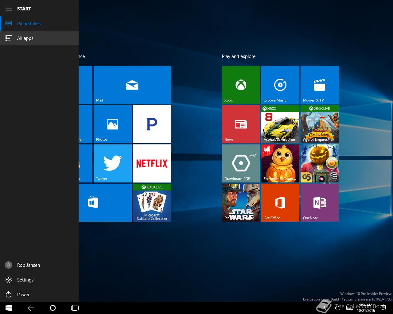Open Task View on taskbar
This screenshot has height=314, width=393.
75,308
